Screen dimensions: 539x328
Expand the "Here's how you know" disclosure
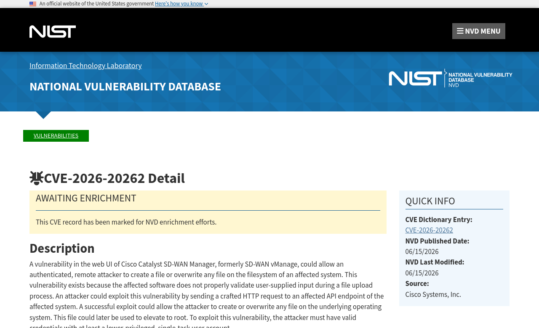pyautogui.click(x=181, y=4)
